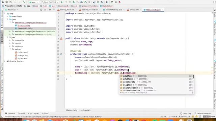Click the UTF-8 encoding status entry
This screenshot has height=121, width=216.
tap(174, 117)
